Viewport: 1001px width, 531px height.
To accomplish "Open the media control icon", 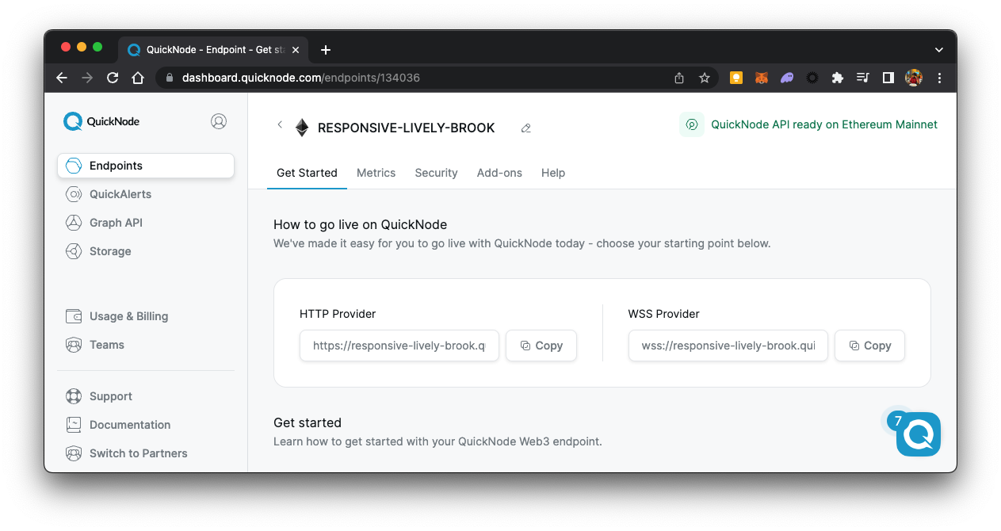I will tap(863, 78).
